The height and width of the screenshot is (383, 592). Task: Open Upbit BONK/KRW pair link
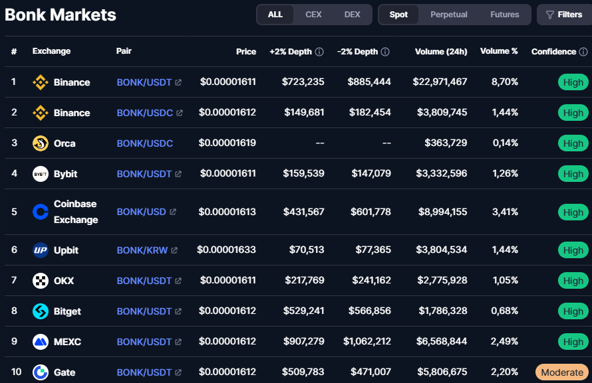[x=142, y=250]
